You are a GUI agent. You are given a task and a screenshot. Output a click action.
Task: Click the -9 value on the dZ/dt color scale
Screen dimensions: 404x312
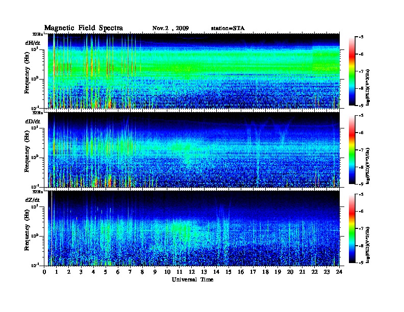(x=361, y=263)
